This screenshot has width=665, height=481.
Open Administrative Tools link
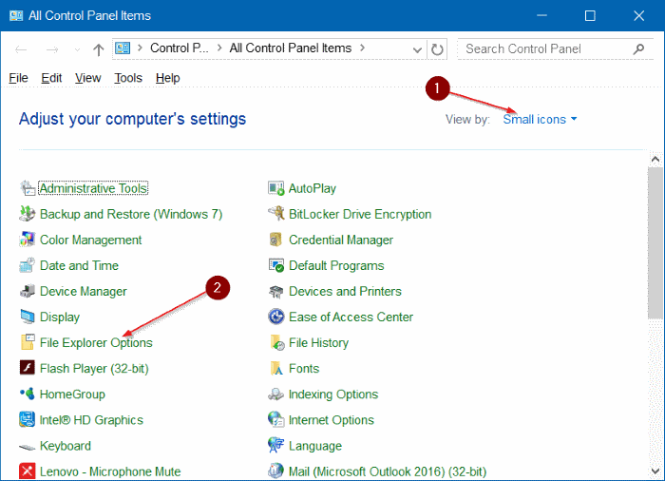[x=93, y=188]
